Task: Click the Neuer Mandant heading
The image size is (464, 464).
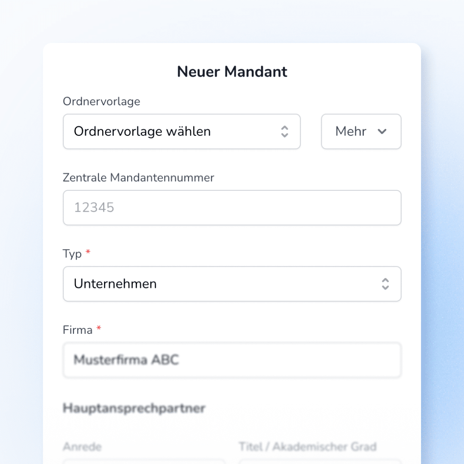Action: pos(232,72)
